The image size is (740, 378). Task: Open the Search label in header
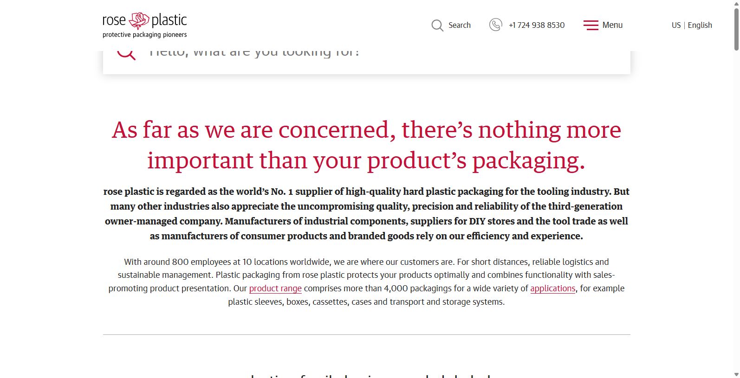coord(460,25)
